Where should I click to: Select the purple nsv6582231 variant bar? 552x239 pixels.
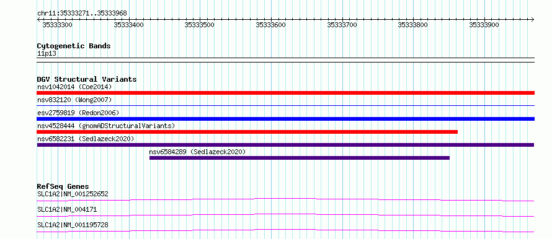pyautogui.click(x=285, y=145)
